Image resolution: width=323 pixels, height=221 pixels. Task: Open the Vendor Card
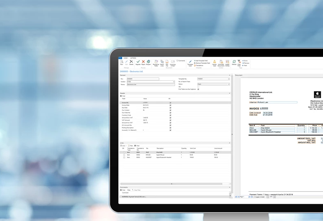coord(215,63)
